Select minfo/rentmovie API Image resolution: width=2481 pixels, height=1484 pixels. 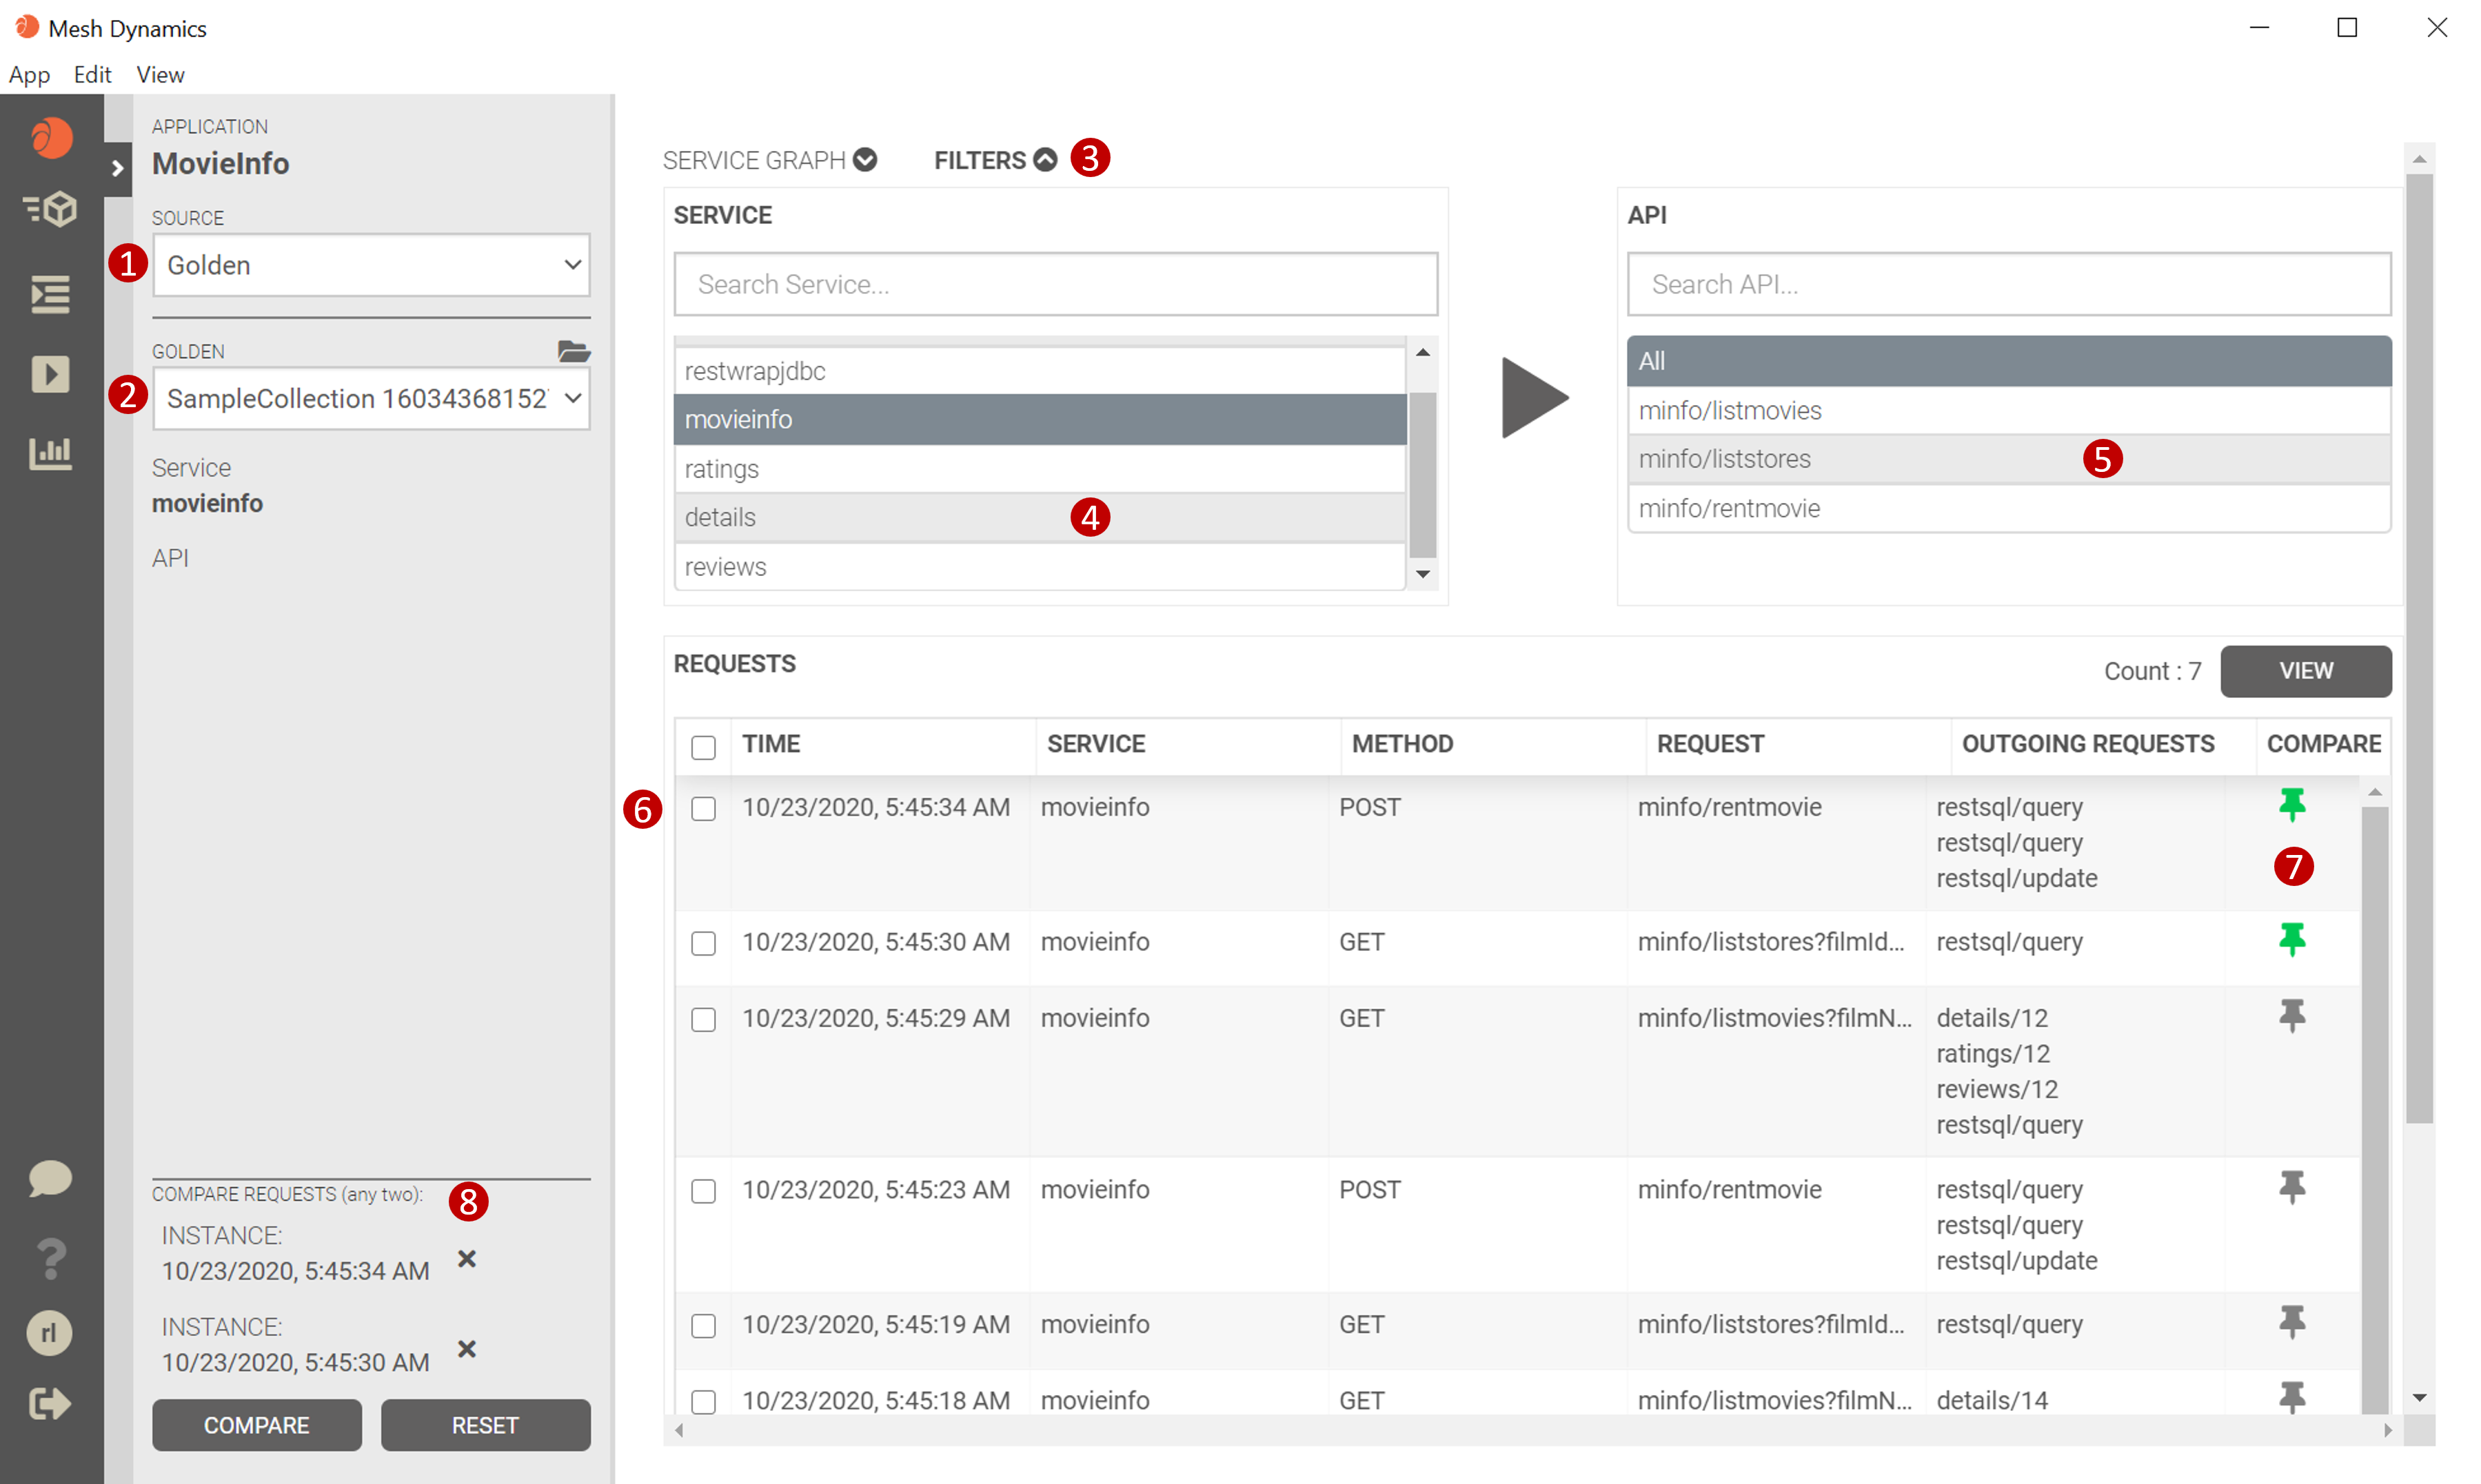2009,508
